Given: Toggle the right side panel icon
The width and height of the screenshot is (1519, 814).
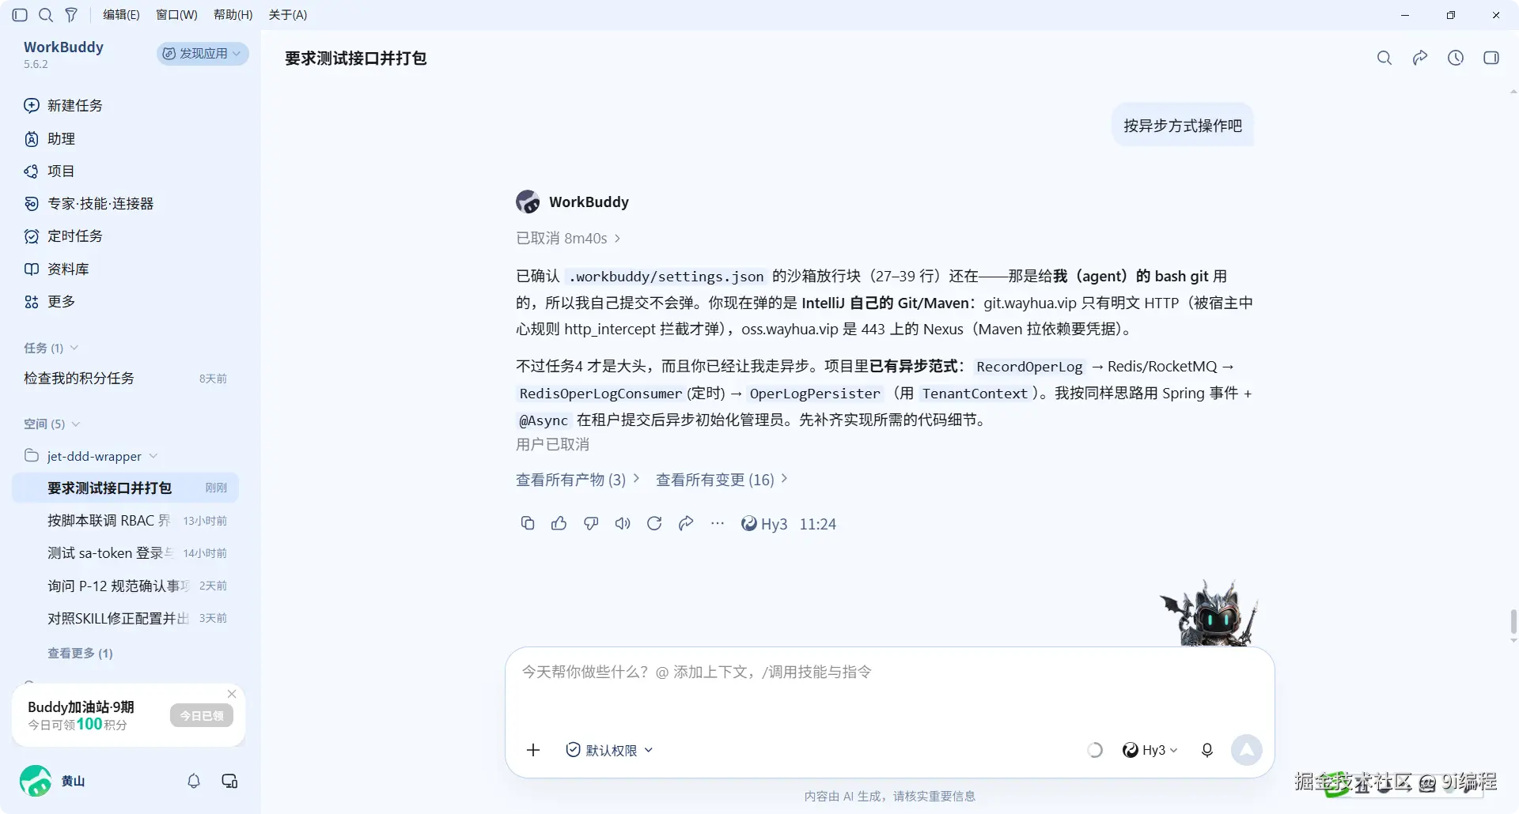Looking at the screenshot, I should (x=1491, y=58).
